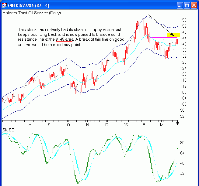Click price level 144 on the scale
Viewport: 199px width, 186px height.
click(183, 38)
